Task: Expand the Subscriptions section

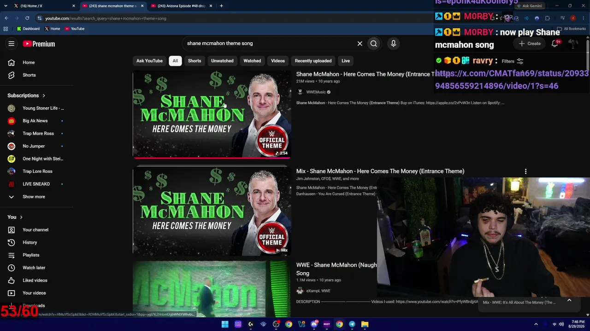Action: pos(27,96)
